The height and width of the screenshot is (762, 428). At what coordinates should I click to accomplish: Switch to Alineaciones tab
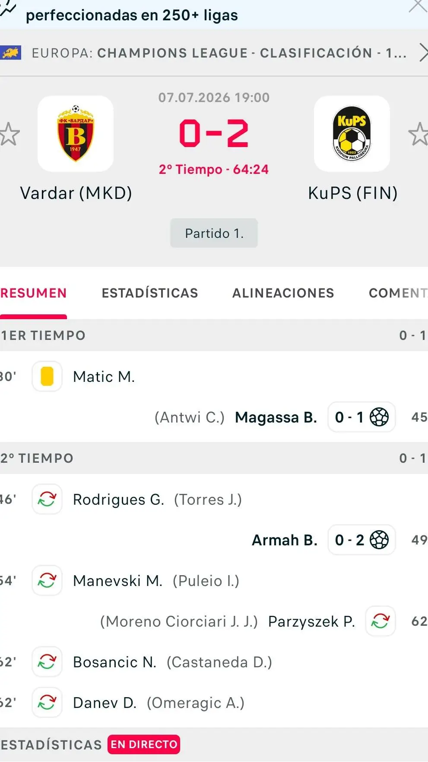283,293
